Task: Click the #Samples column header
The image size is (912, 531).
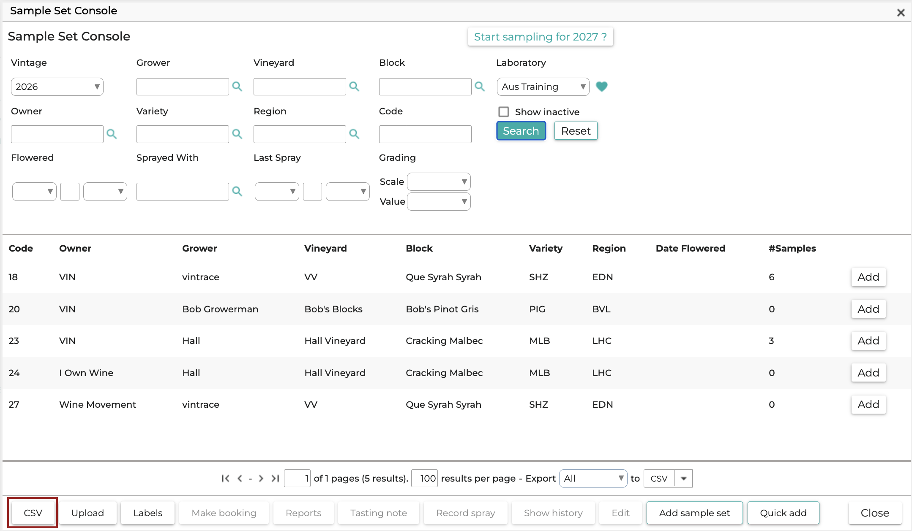Action: 792,248
